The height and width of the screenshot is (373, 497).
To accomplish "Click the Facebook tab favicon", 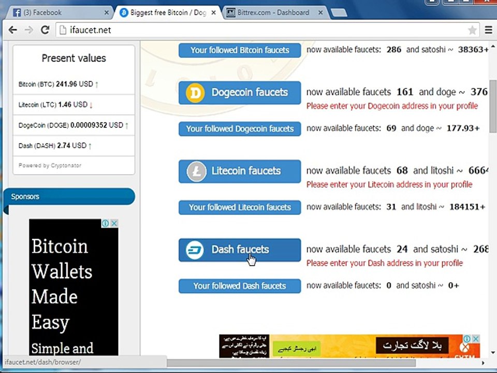I will coord(17,12).
